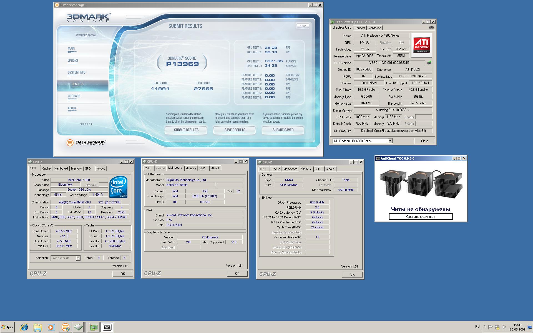Open the Start (Пуск) menu
This screenshot has width=533, height=333.
point(7,327)
